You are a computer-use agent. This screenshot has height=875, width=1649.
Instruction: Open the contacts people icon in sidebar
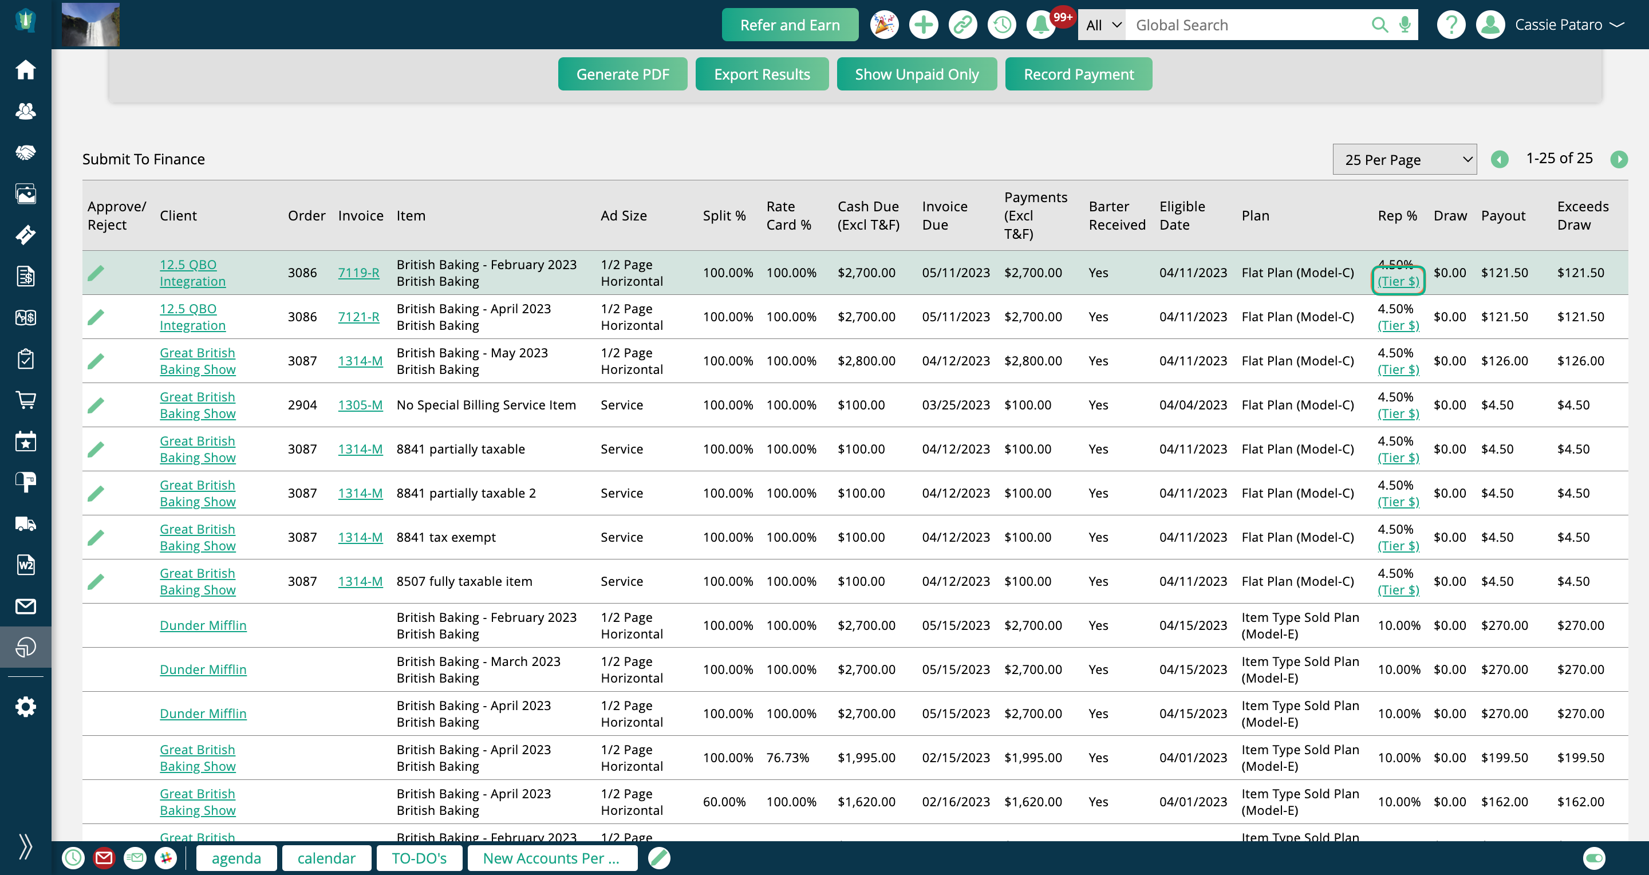26,111
